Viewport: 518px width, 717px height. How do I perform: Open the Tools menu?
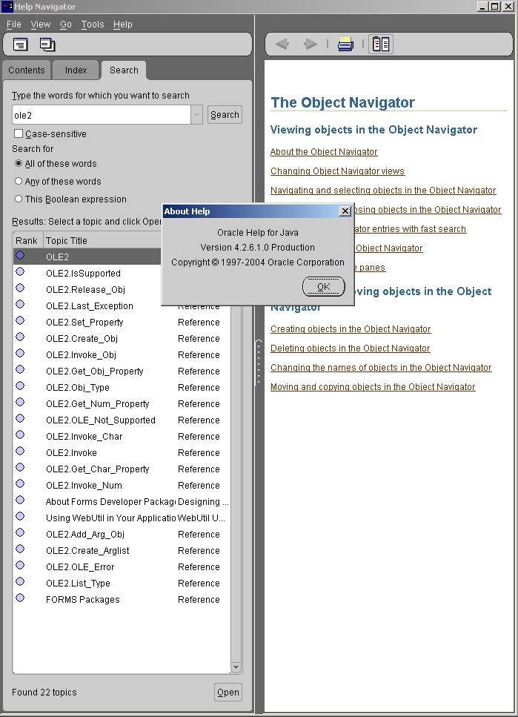pos(93,24)
